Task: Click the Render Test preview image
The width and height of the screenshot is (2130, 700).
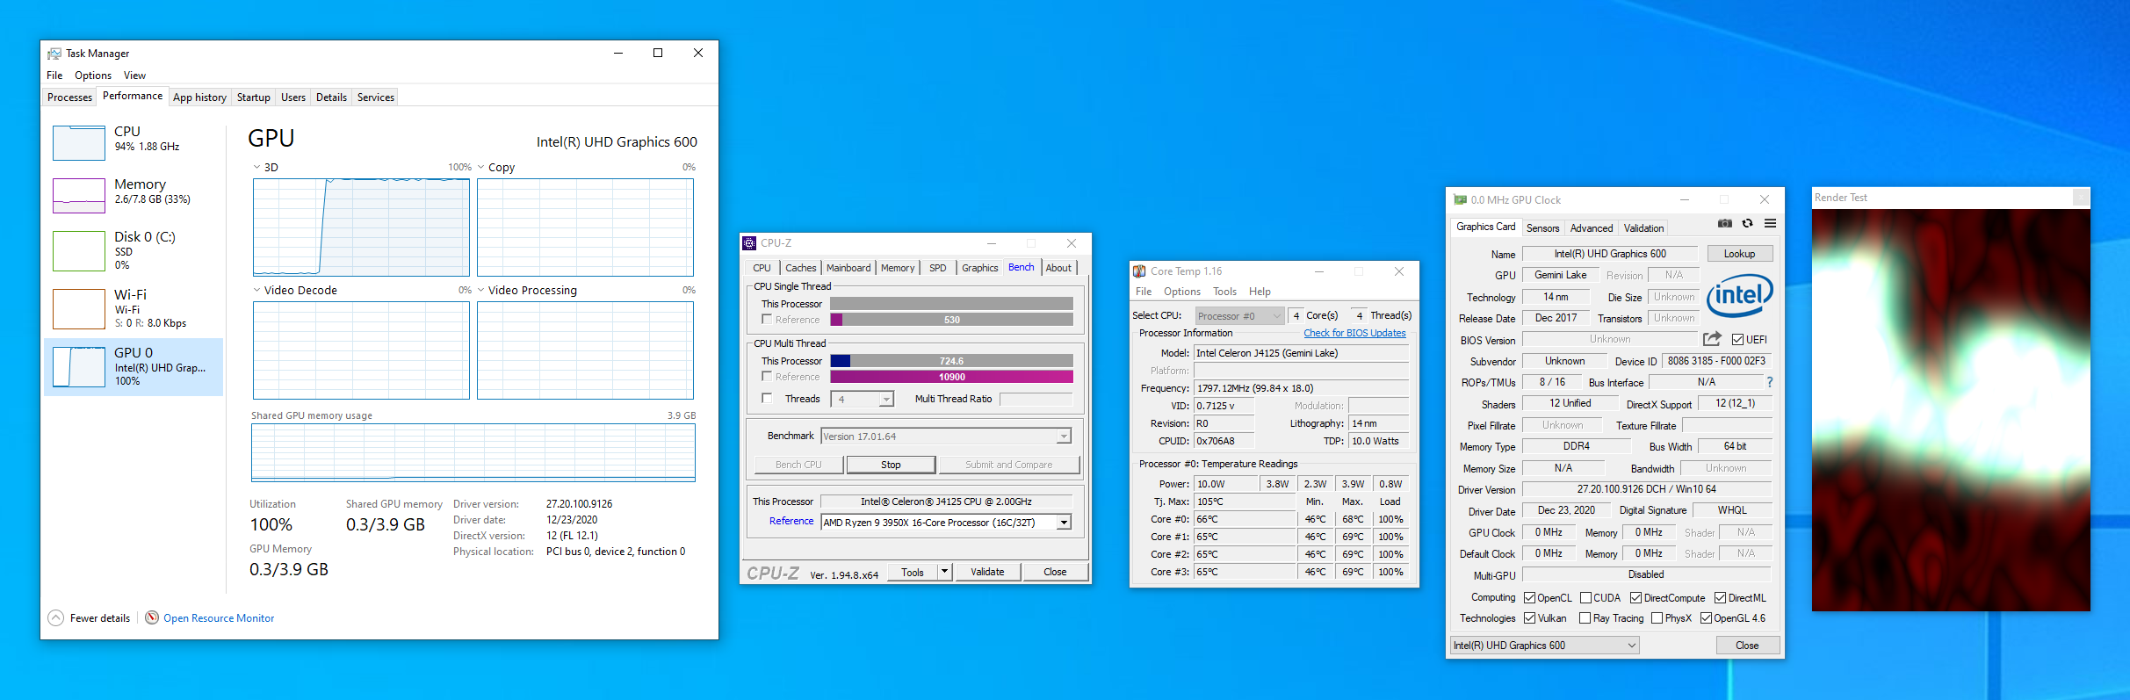Action: (1951, 410)
